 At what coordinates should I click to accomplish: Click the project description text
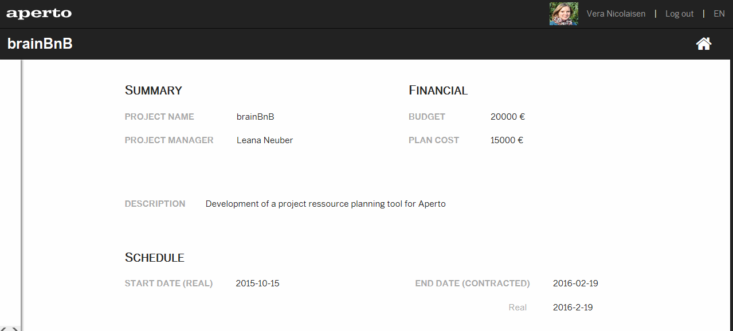(325, 204)
